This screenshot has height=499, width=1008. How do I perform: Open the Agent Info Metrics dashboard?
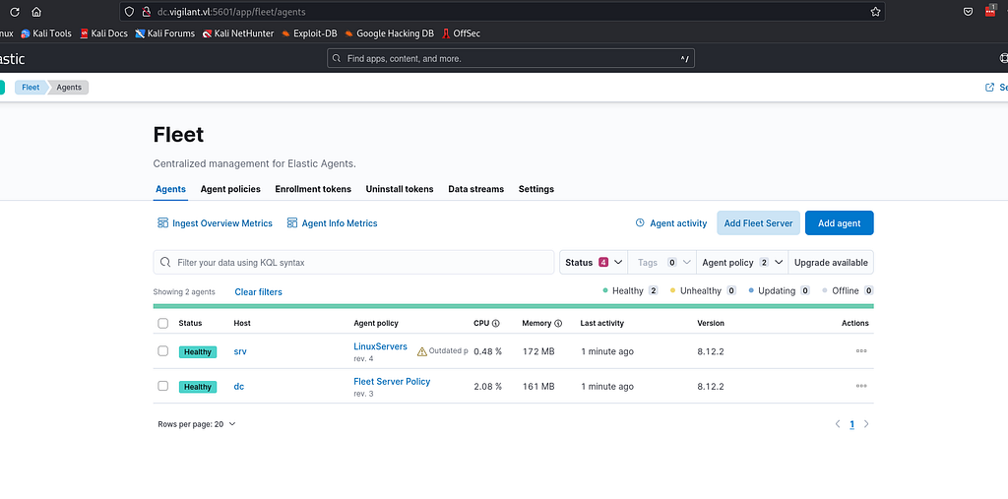[332, 223]
